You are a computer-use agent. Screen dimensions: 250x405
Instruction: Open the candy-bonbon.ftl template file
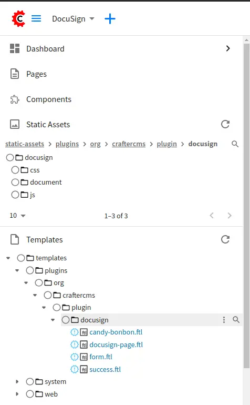click(x=116, y=332)
